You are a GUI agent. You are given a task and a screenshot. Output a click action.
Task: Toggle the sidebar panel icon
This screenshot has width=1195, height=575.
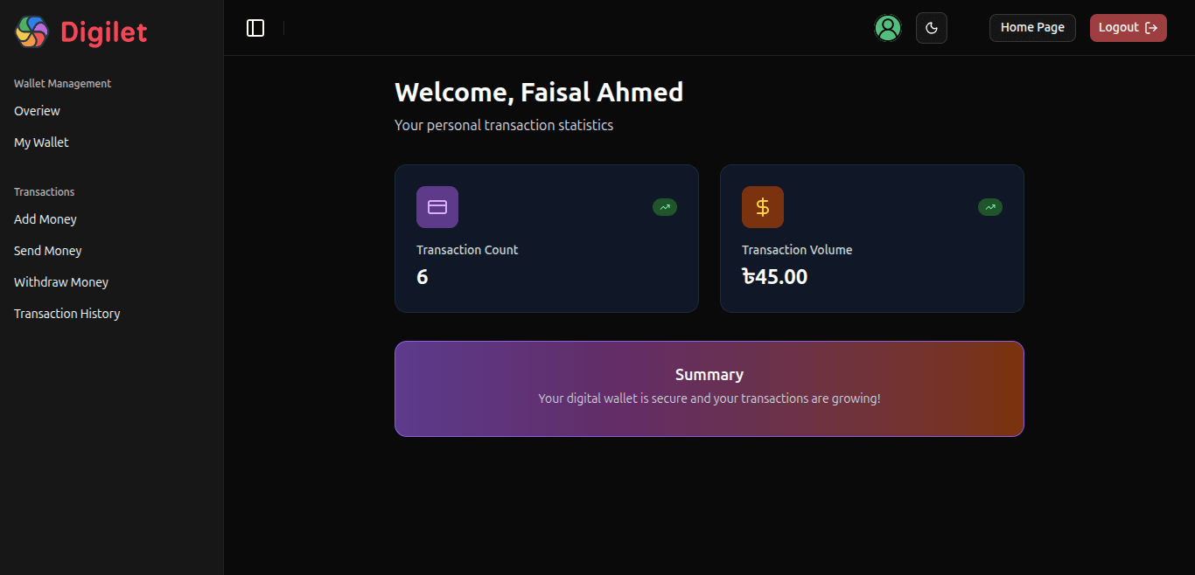(x=255, y=27)
